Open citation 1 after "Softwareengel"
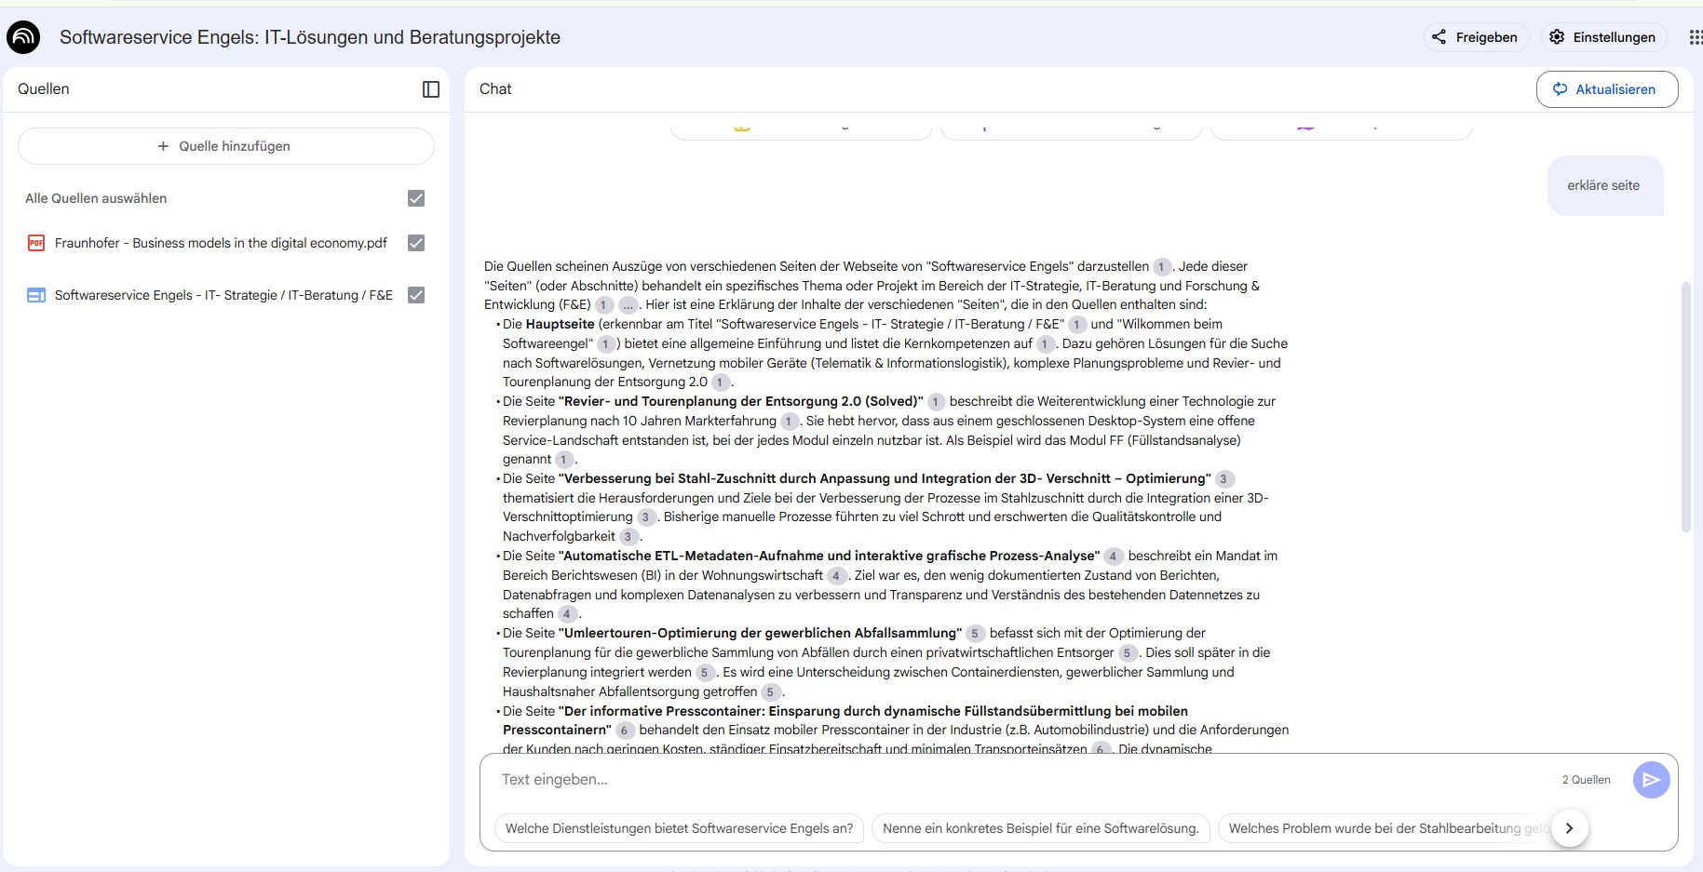The width and height of the screenshot is (1703, 872). (605, 344)
